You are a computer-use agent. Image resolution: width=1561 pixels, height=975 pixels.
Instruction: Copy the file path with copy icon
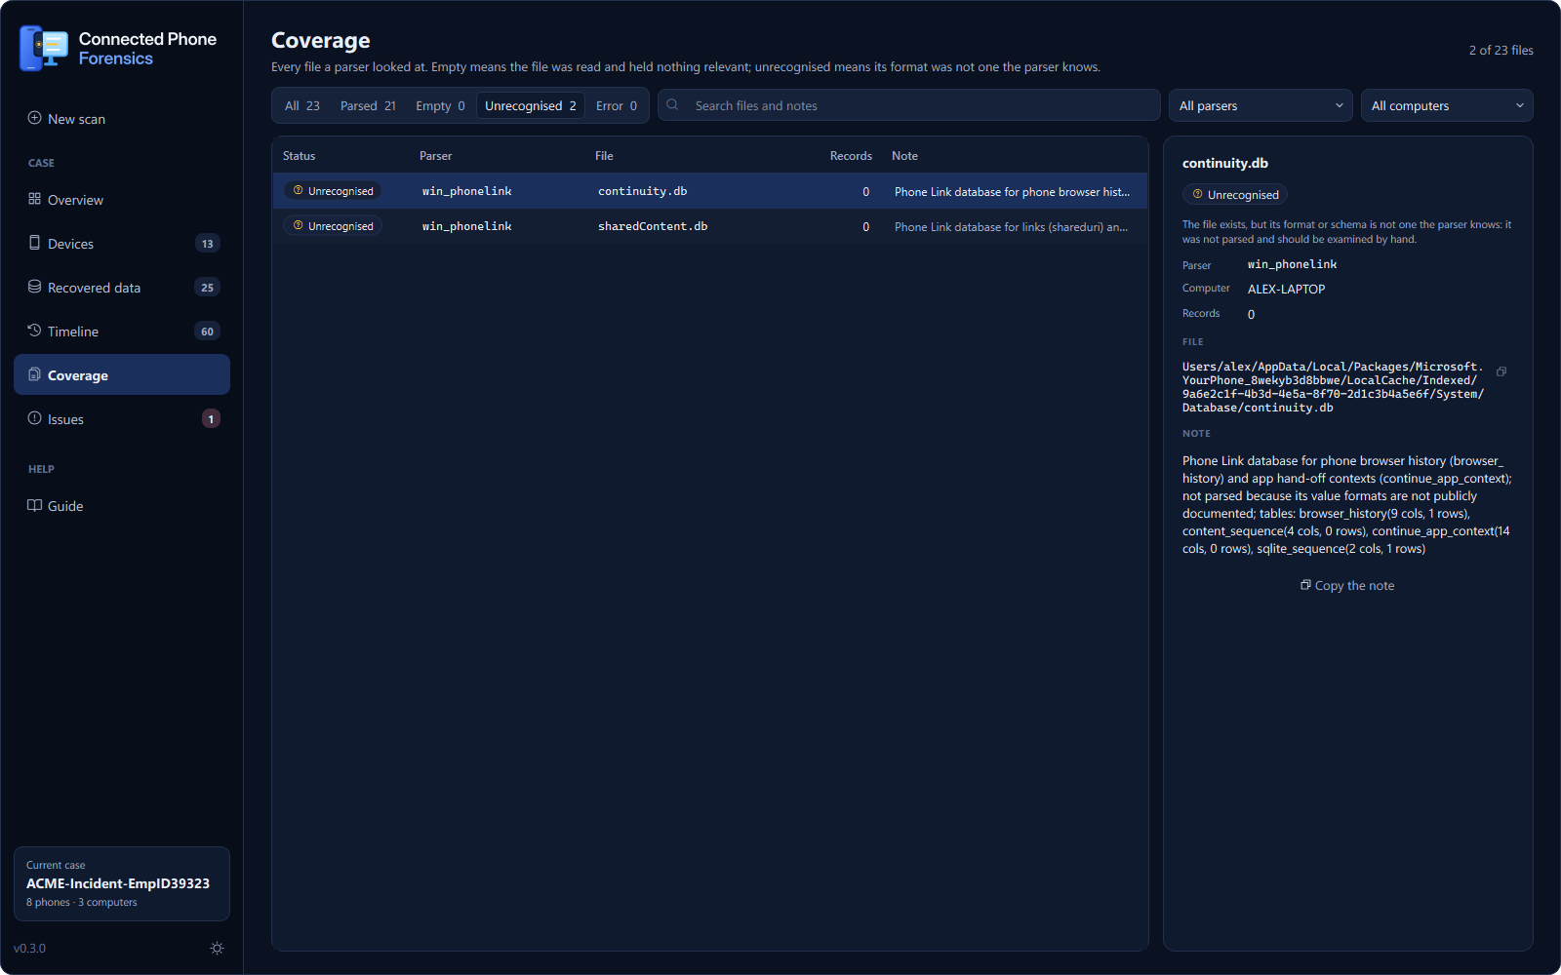[x=1501, y=371]
